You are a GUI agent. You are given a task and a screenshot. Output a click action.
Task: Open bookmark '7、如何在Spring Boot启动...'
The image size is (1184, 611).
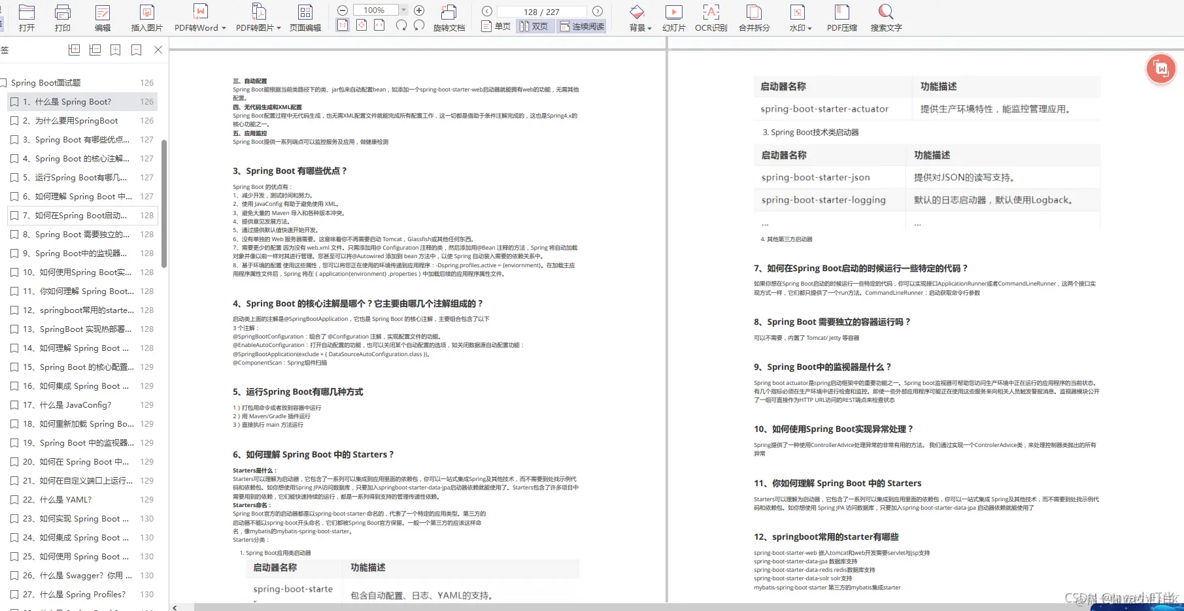coord(82,216)
